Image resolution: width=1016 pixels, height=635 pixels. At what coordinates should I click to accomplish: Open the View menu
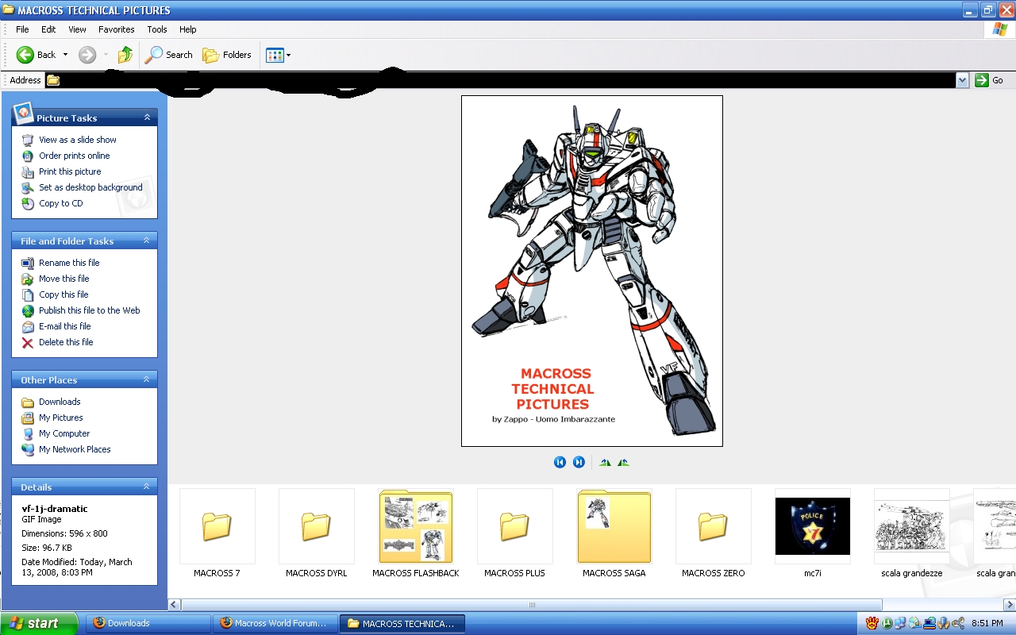point(77,29)
